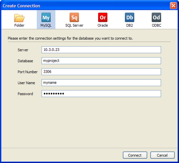The width and height of the screenshot is (179, 163).
Task: Click the Connect button
Action: coord(135,155)
